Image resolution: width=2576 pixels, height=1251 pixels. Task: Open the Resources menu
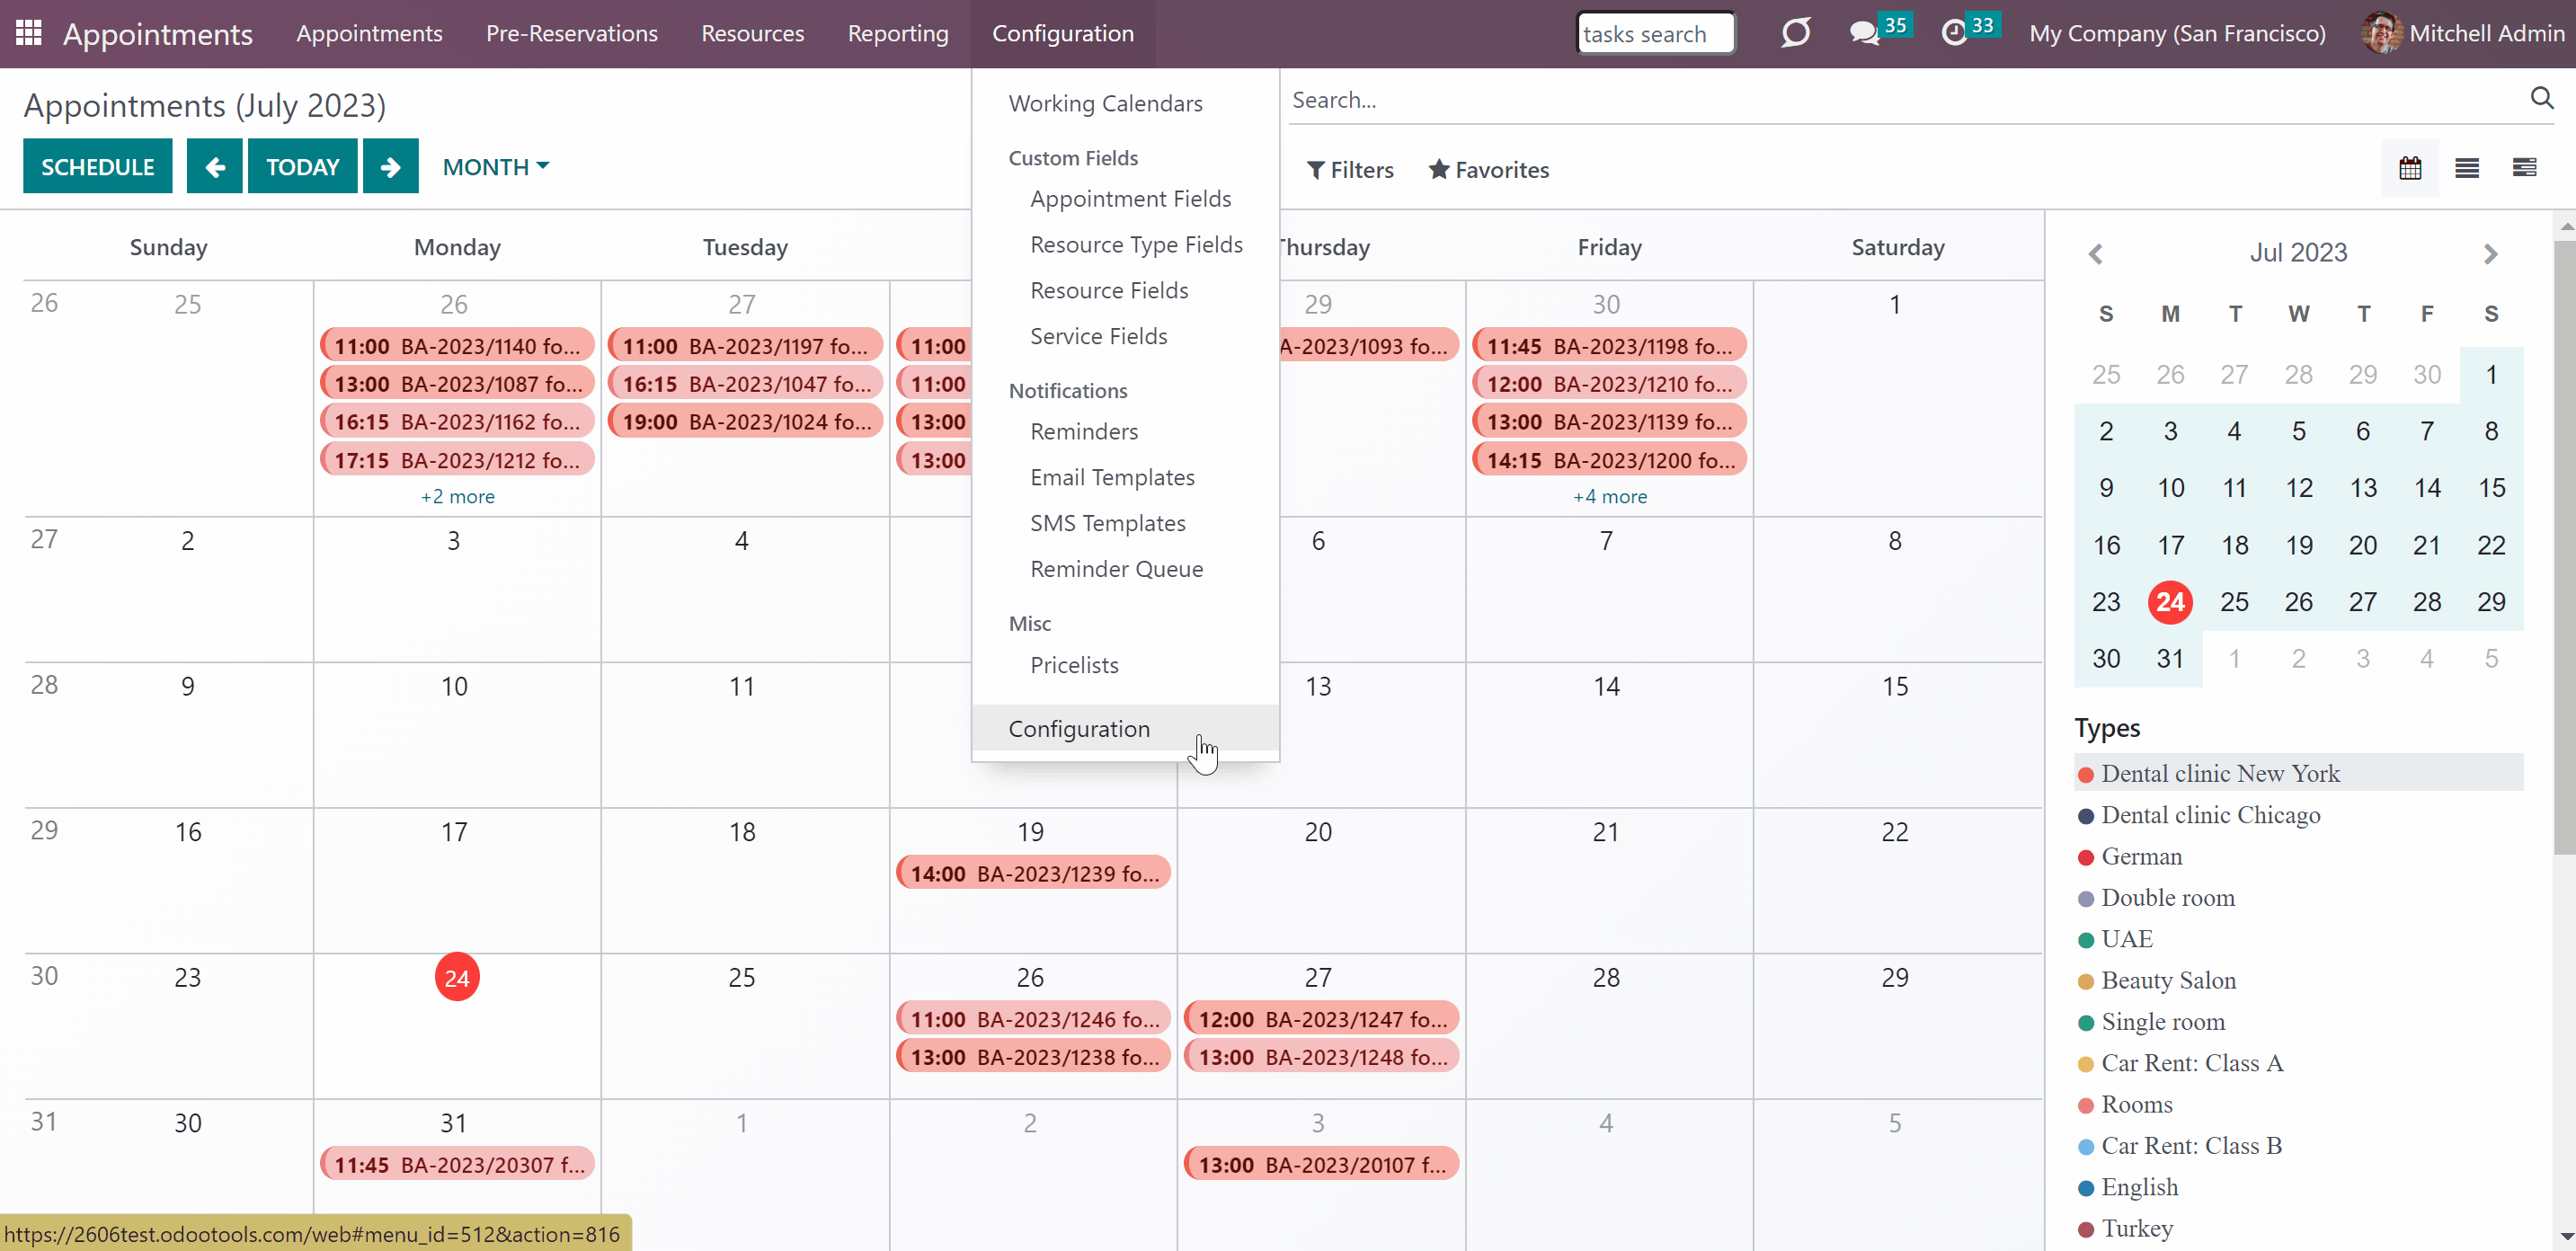[x=752, y=33]
